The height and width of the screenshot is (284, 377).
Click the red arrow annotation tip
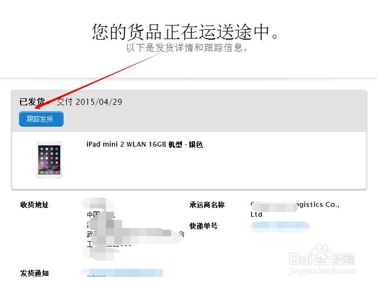(36, 107)
